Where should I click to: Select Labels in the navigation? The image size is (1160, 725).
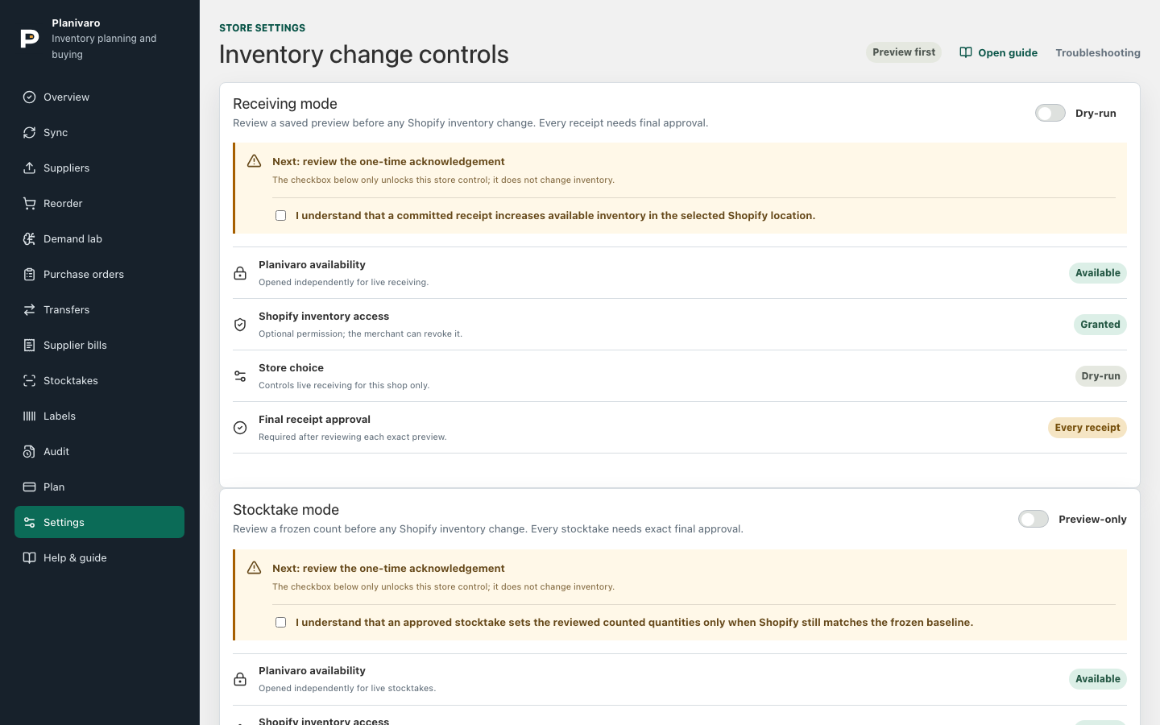point(99,416)
